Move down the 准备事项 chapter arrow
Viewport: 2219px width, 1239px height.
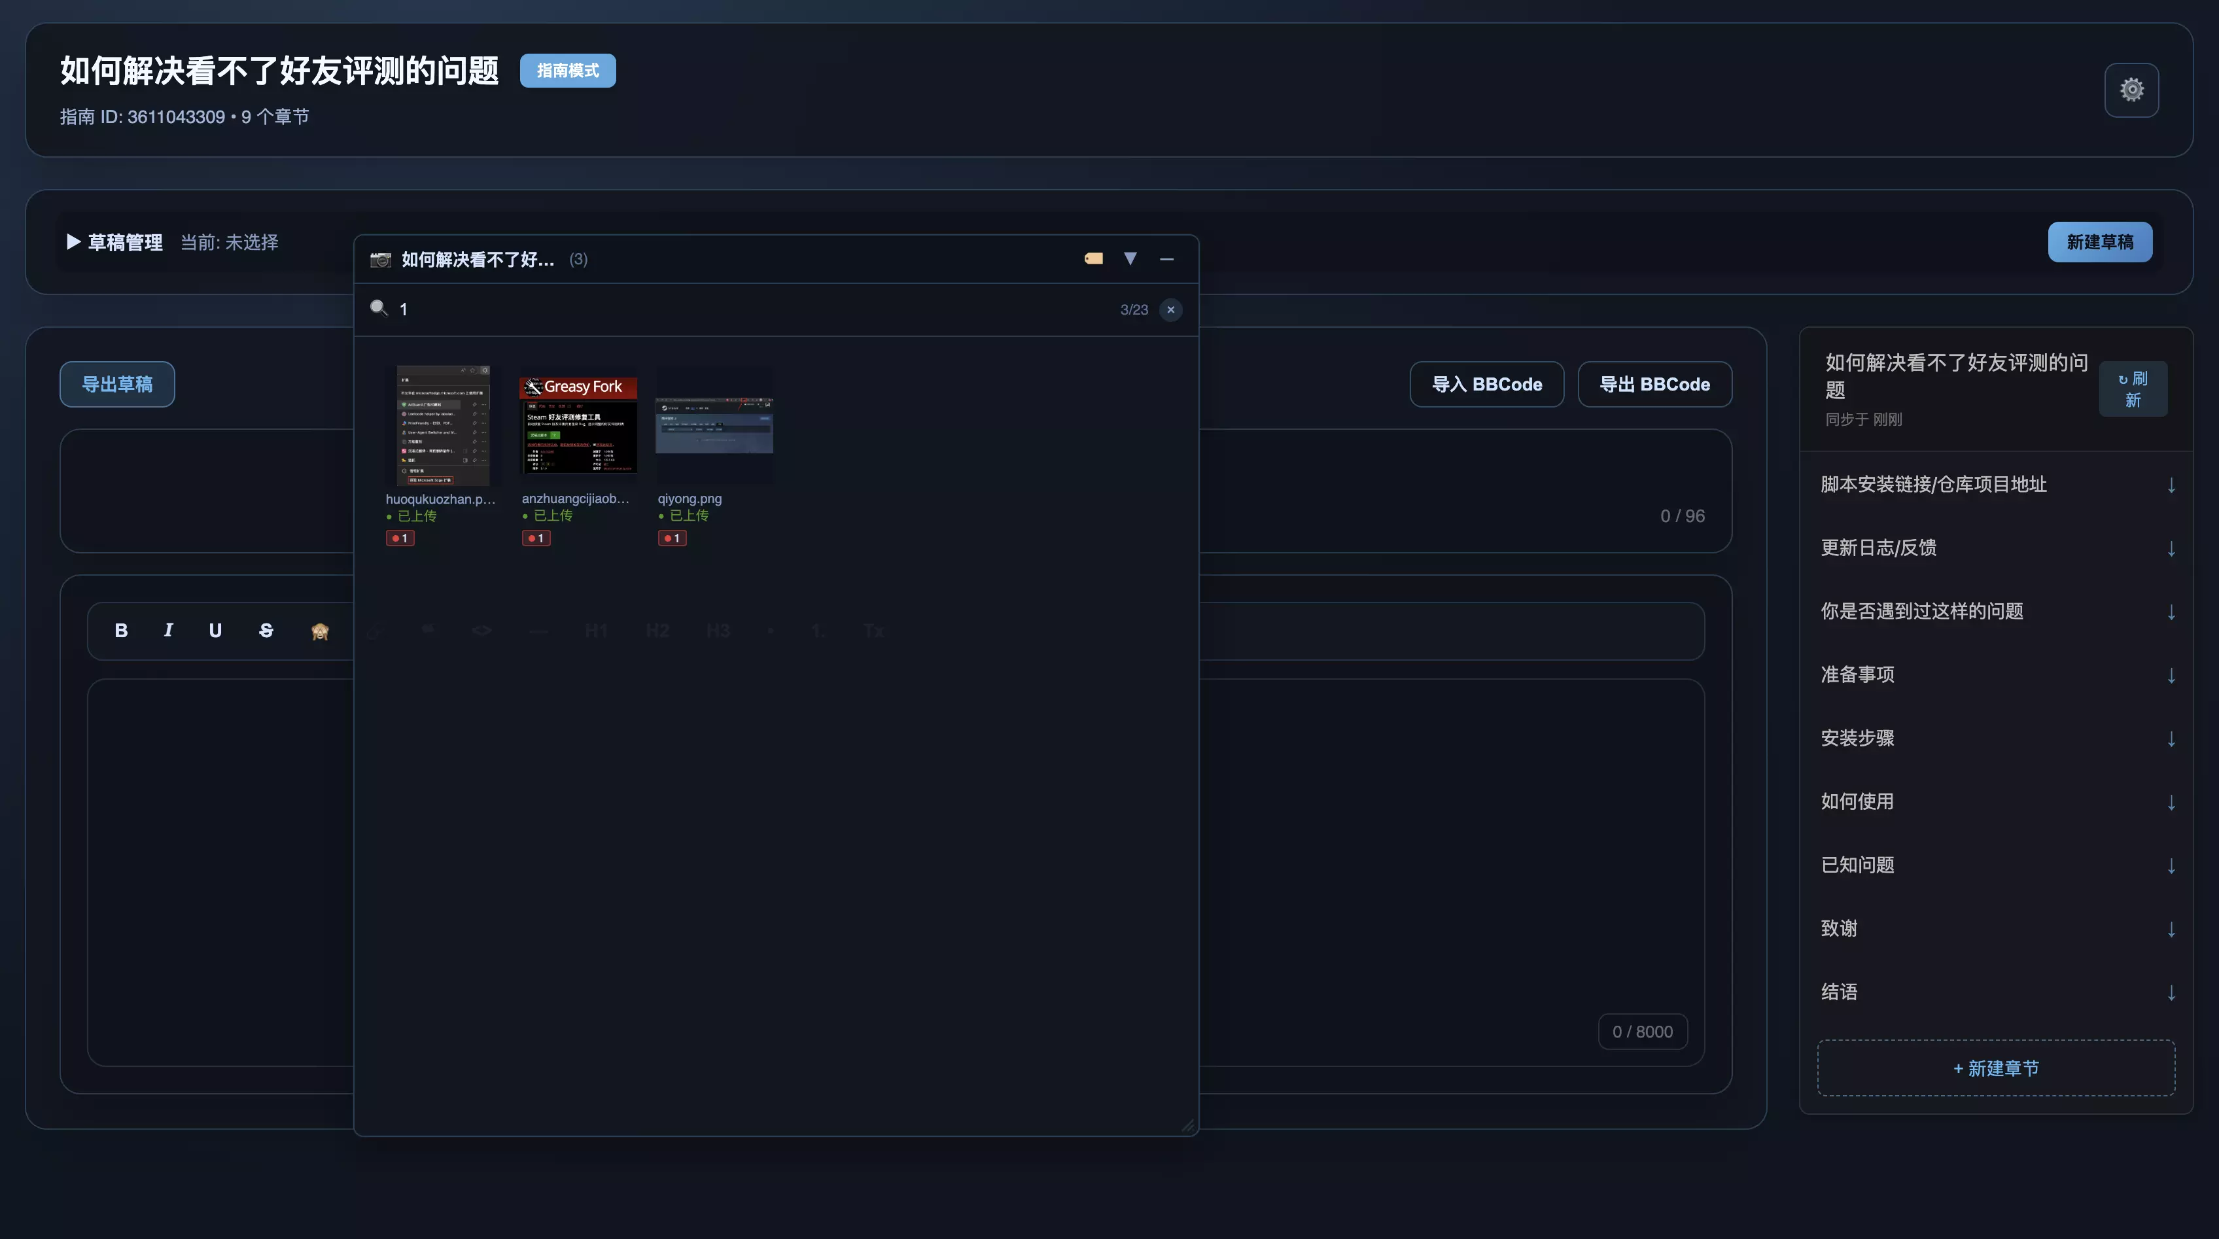click(x=2171, y=676)
